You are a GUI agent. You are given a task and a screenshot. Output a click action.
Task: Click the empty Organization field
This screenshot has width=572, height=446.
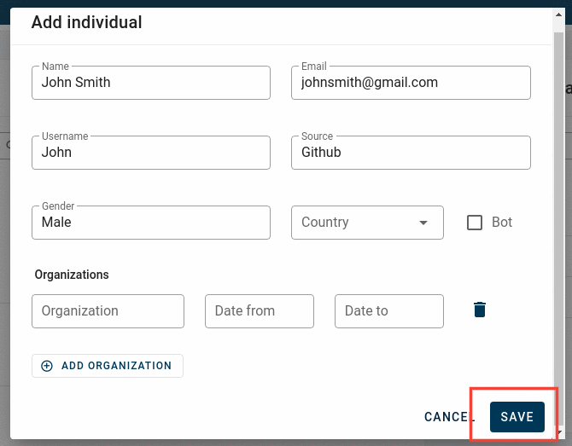(x=108, y=311)
